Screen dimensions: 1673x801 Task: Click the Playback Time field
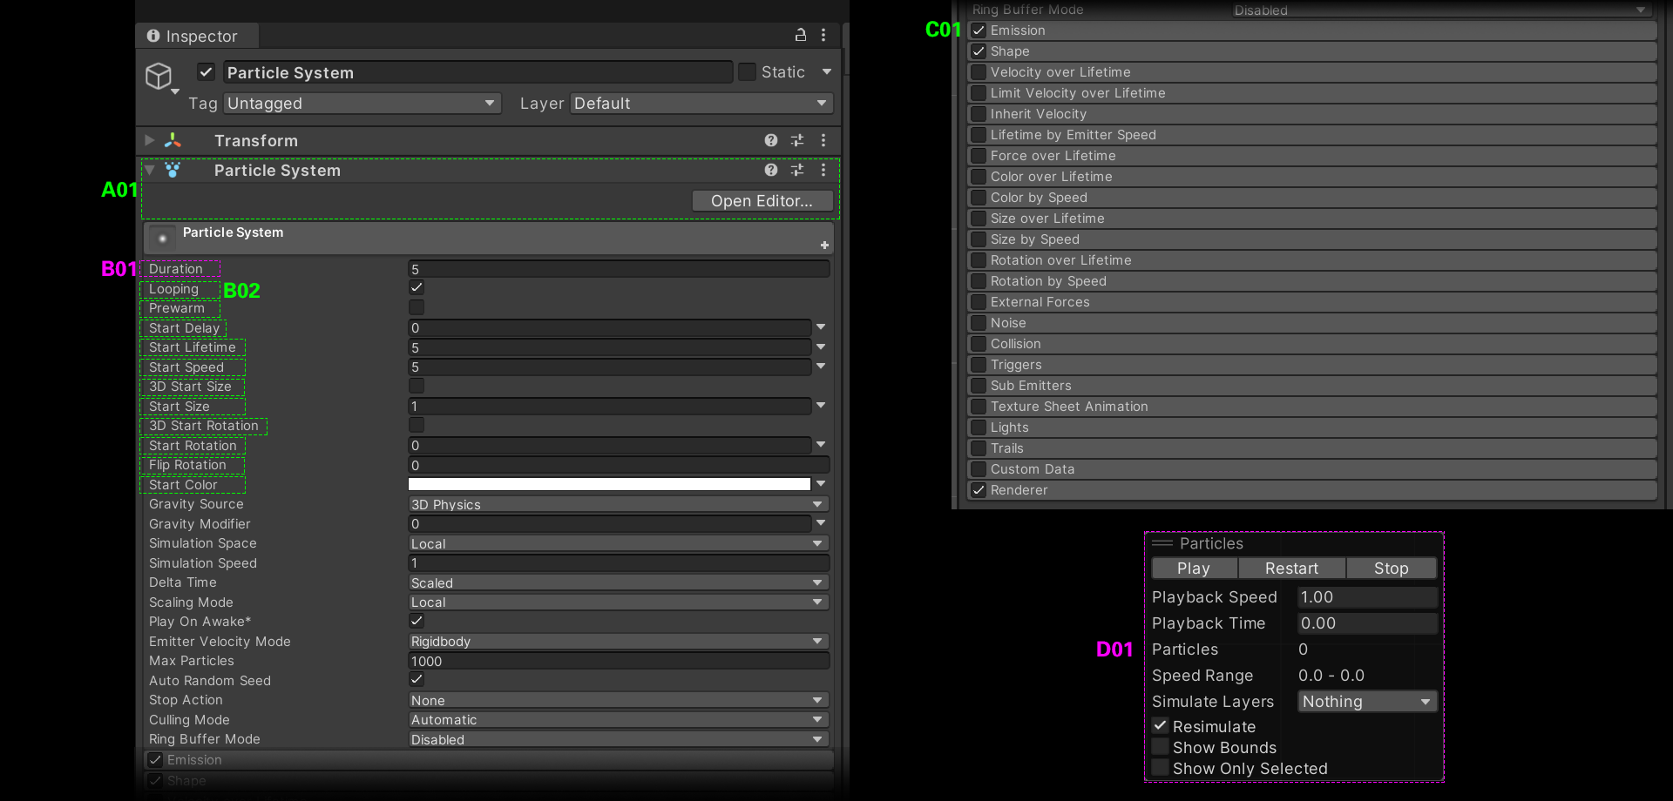point(1367,623)
